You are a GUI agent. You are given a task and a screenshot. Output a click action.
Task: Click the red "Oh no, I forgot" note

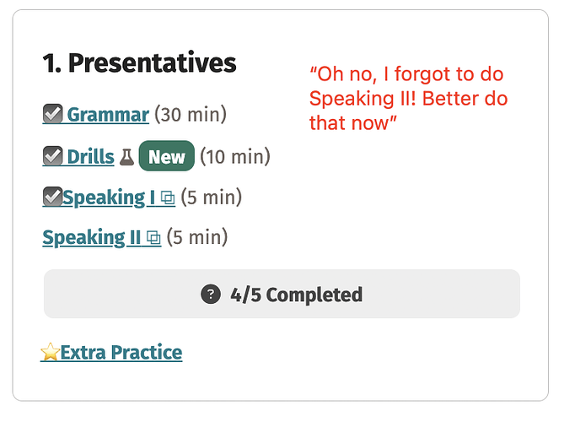[408, 99]
